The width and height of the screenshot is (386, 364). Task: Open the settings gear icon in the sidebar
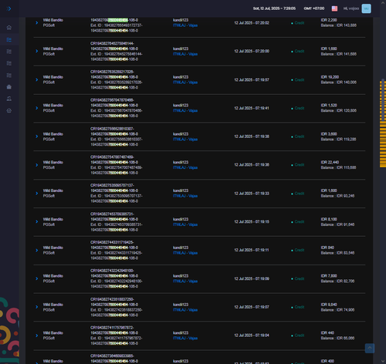(x=9, y=110)
